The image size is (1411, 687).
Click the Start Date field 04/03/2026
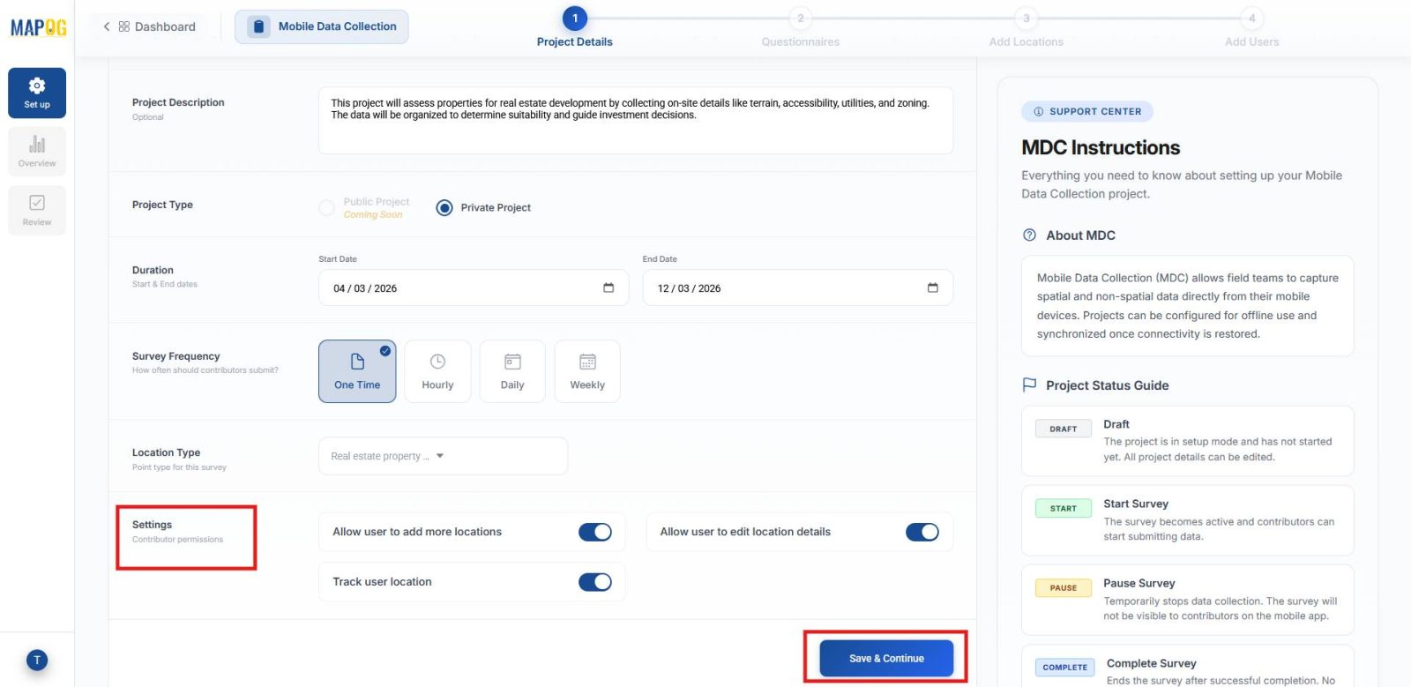point(474,287)
